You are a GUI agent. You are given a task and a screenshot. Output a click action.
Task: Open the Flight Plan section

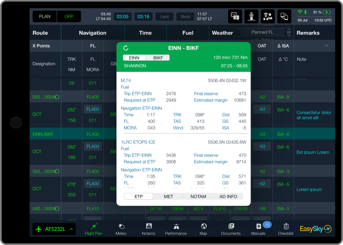(x=94, y=229)
